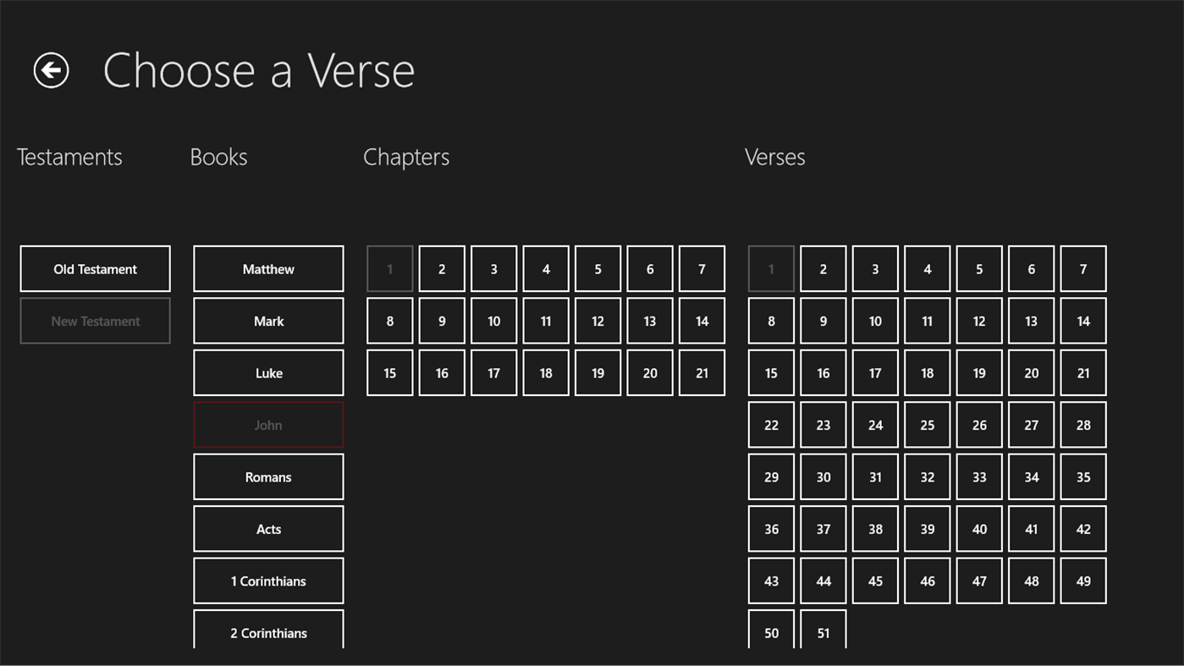Click the back arrow icon

[50, 69]
